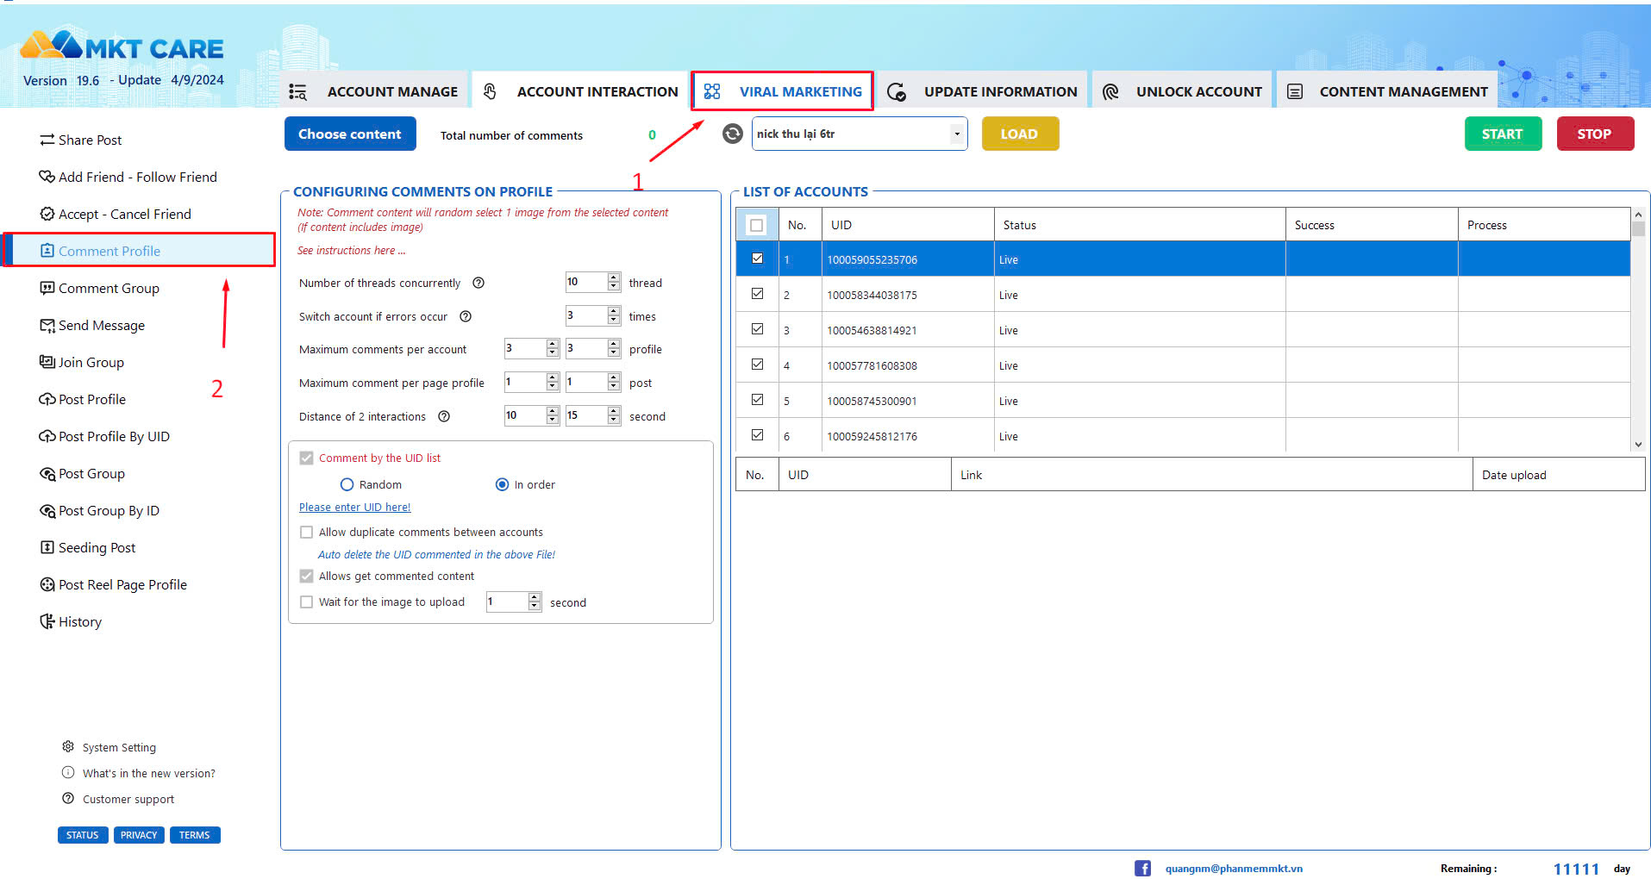Enable Allow duplicate comments between accounts
1651x879 pixels.
point(306,532)
